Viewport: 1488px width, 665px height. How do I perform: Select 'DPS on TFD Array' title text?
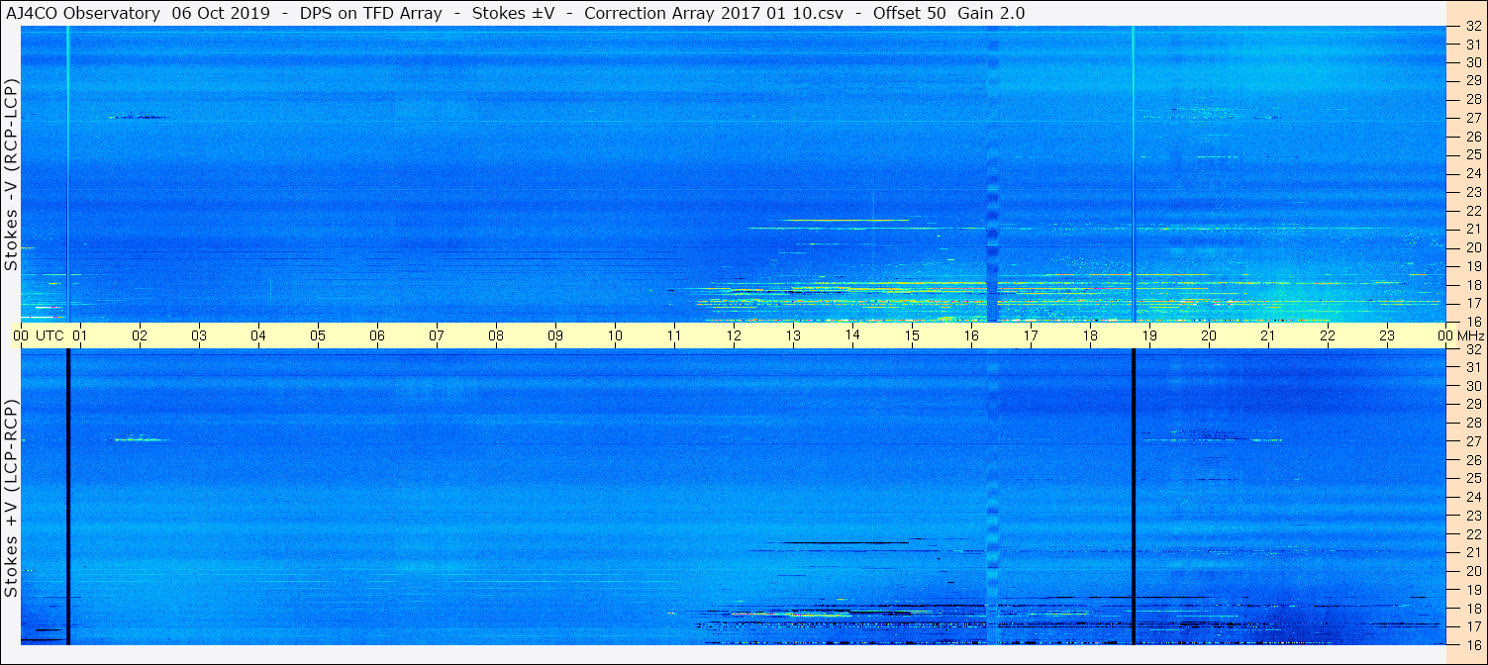(371, 13)
